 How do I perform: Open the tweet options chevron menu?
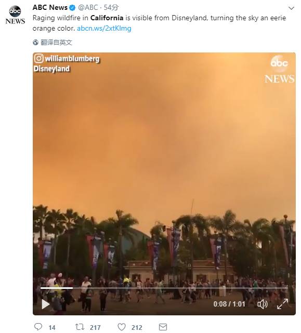point(291,8)
